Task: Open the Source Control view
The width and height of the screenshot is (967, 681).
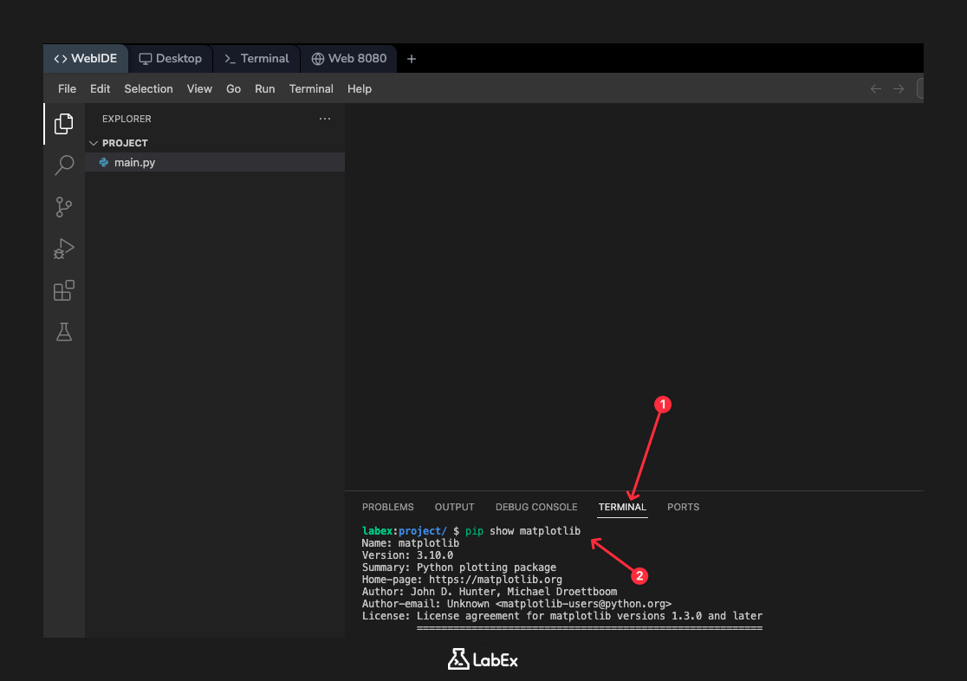Action: click(63, 206)
